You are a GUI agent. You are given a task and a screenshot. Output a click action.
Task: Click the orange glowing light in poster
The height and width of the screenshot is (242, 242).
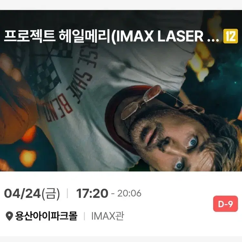point(28,158)
